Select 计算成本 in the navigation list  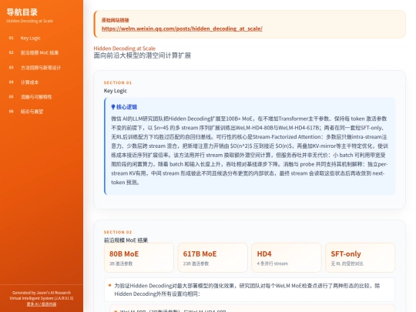click(x=29, y=82)
